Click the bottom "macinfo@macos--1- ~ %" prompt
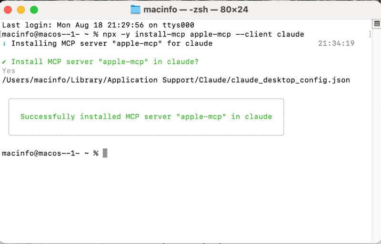 50,153
